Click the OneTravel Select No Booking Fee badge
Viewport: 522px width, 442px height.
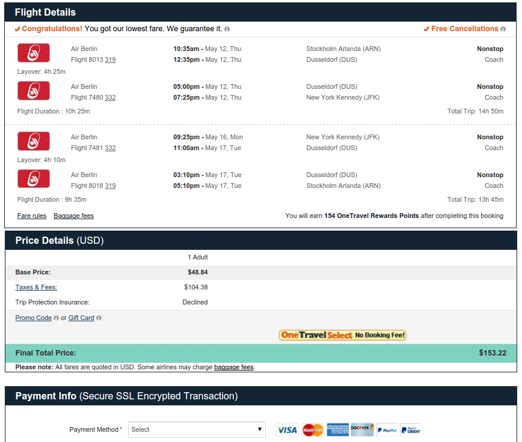coord(343,335)
